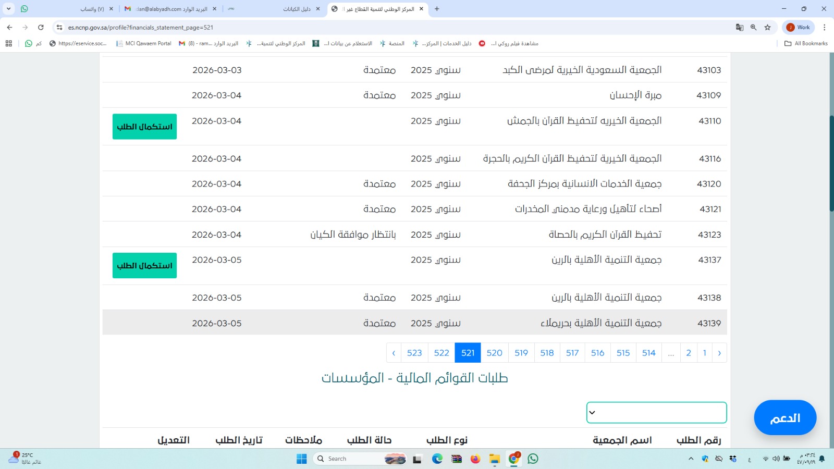Bookmark this page with the star icon
The image size is (834, 469).
[x=767, y=27]
